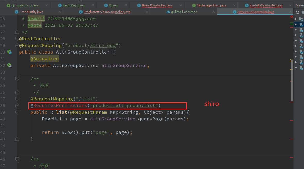Open gulimall-common Maven tab
Image resolution: width=304 pixels, height=169 pixels.
point(184,12)
